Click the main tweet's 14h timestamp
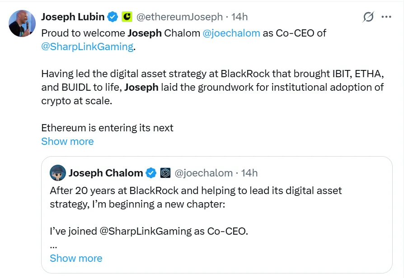The width and height of the screenshot is (404, 278). pos(240,17)
